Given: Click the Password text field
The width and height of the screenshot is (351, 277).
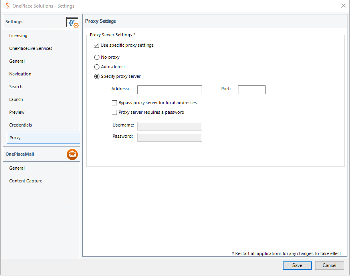Looking at the screenshot, I should [x=170, y=137].
